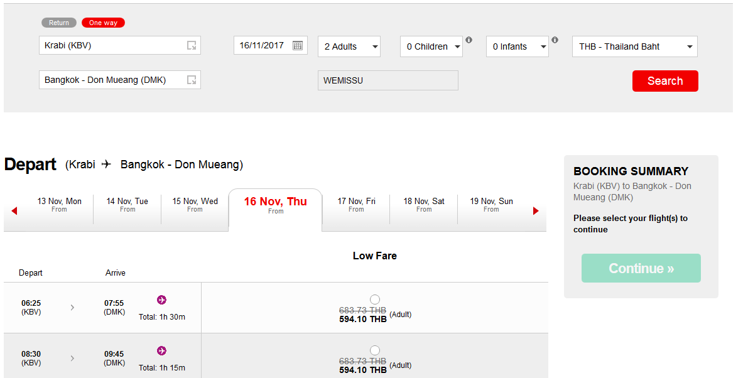Image resolution: width=748 pixels, height=378 pixels.
Task: Click the Krabi origin airport picker icon
Action: [x=192, y=45]
